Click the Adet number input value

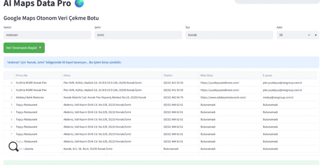(x=291, y=35)
